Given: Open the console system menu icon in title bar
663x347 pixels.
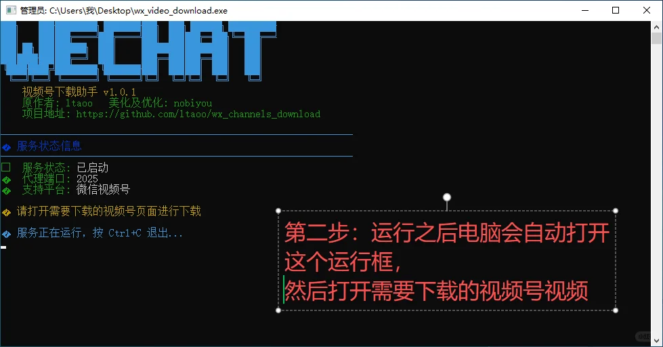Looking at the screenshot, I should click(x=11, y=10).
